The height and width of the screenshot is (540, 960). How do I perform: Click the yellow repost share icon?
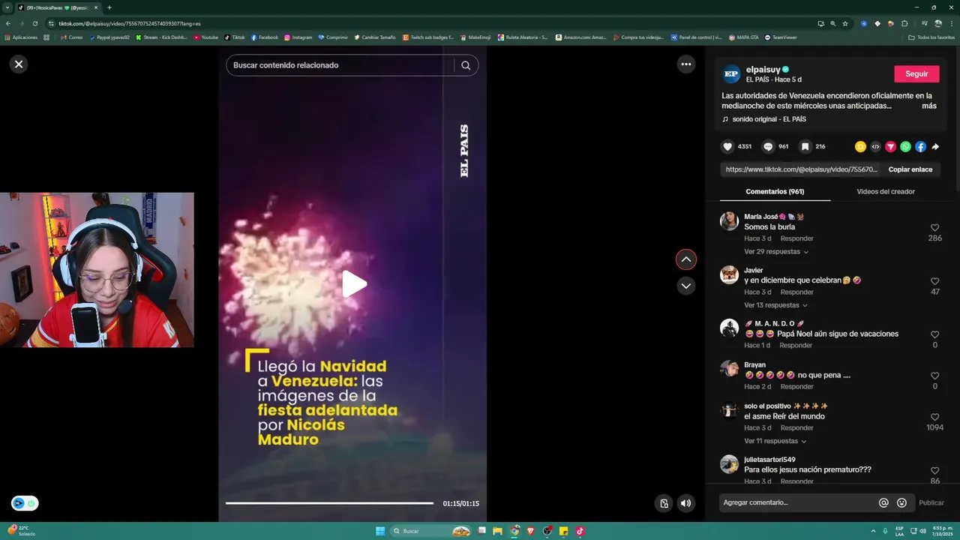(860, 147)
